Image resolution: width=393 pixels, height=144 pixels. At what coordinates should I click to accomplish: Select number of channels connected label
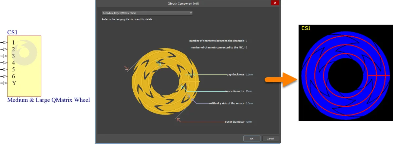[217, 47]
